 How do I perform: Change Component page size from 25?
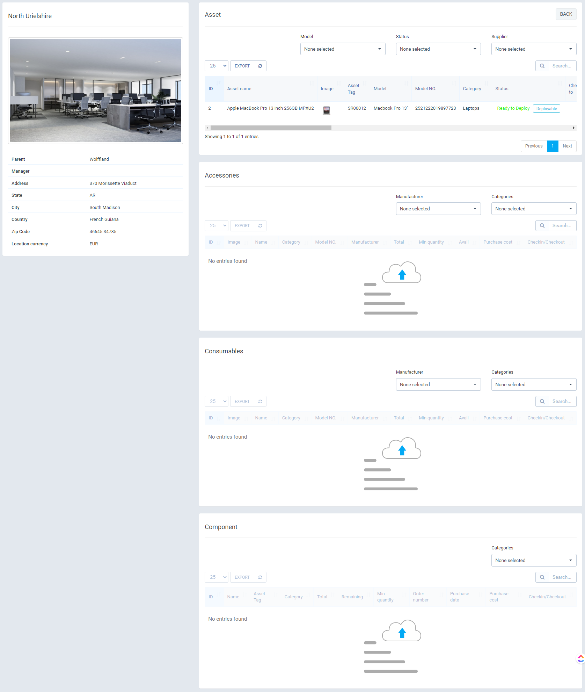(217, 577)
